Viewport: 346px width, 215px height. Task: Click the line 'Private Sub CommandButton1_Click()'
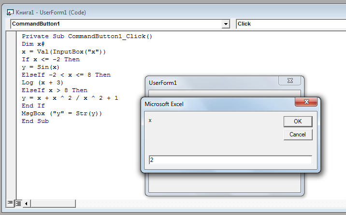(x=87, y=36)
